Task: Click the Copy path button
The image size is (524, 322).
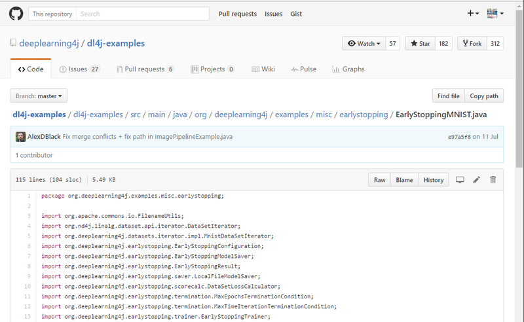Action: click(484, 96)
